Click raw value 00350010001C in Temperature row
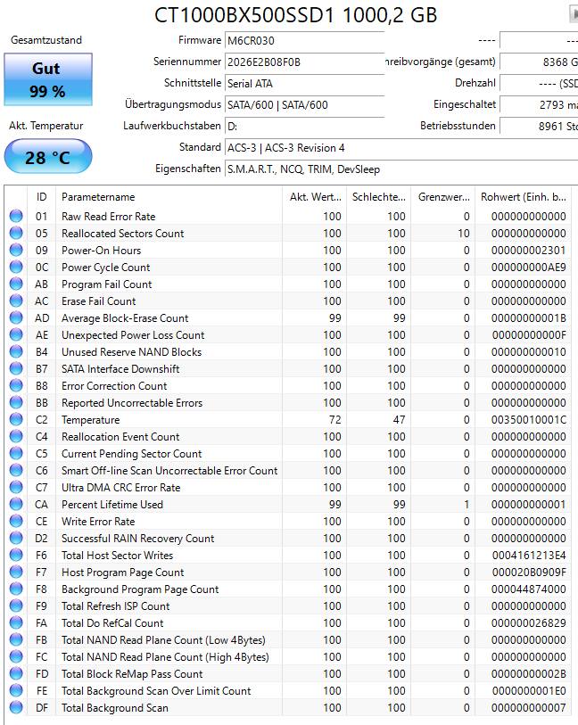The image size is (578, 725). [x=529, y=420]
